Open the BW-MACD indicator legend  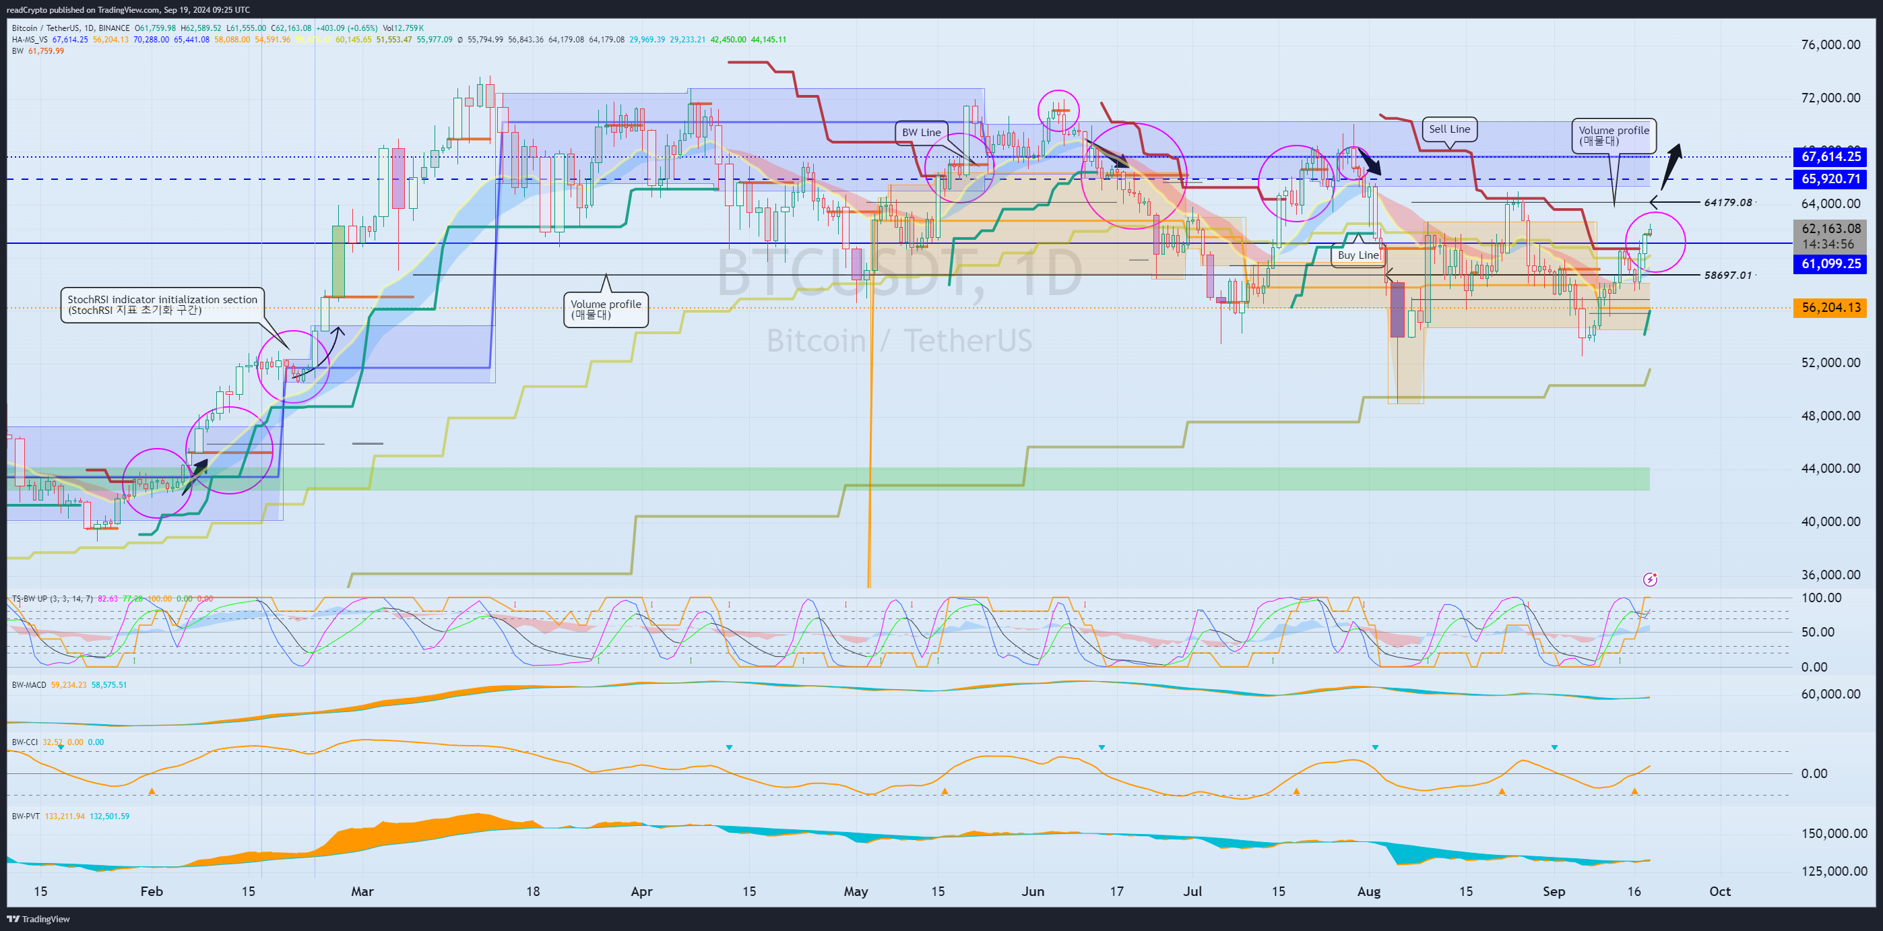point(28,684)
